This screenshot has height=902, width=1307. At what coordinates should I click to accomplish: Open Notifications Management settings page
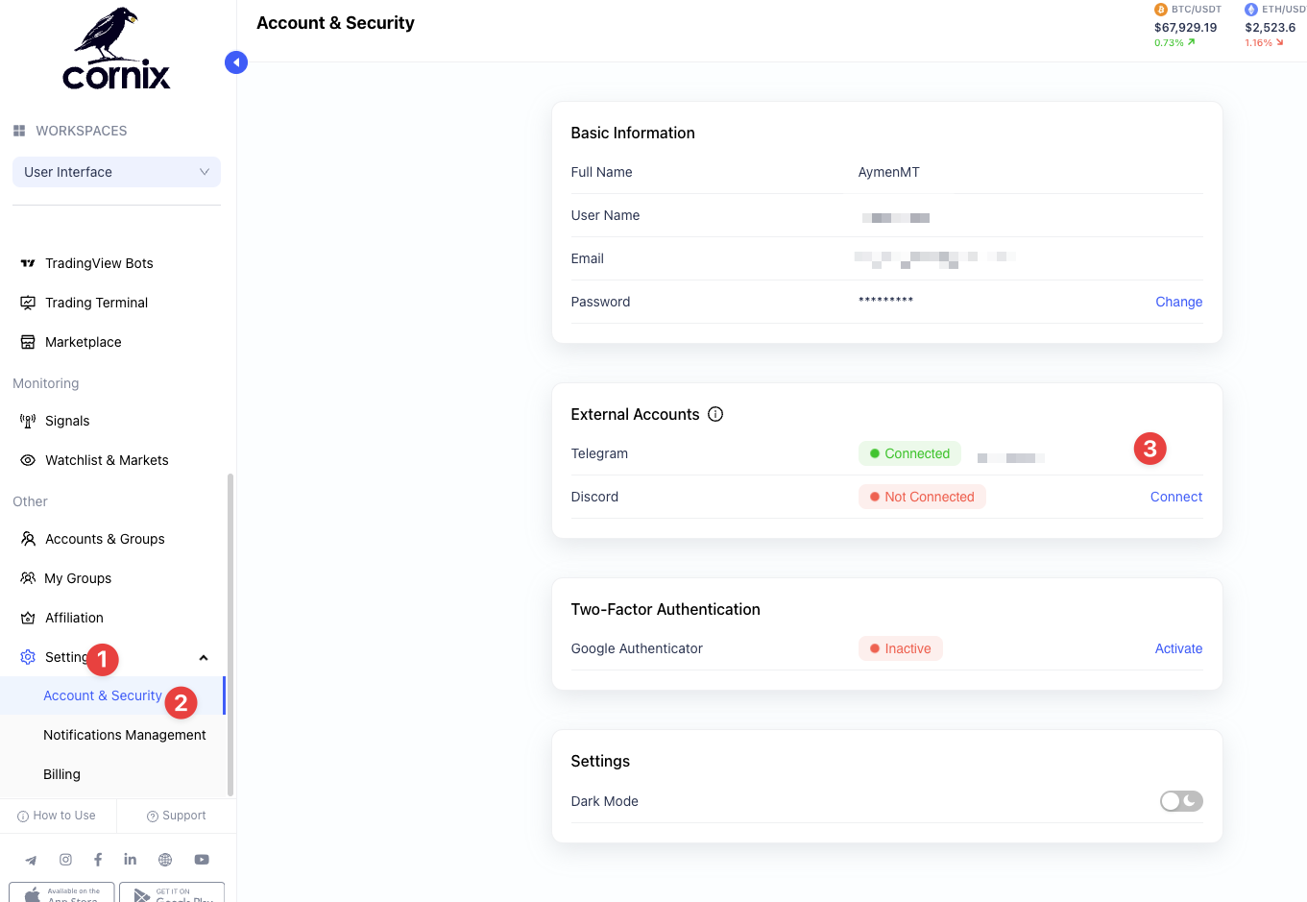tap(124, 735)
